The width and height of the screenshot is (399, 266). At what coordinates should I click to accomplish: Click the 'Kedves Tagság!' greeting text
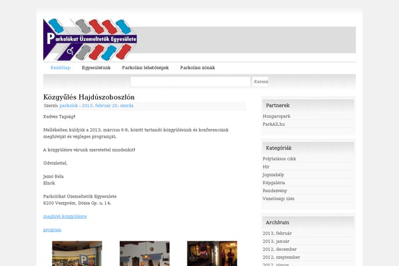59,116
